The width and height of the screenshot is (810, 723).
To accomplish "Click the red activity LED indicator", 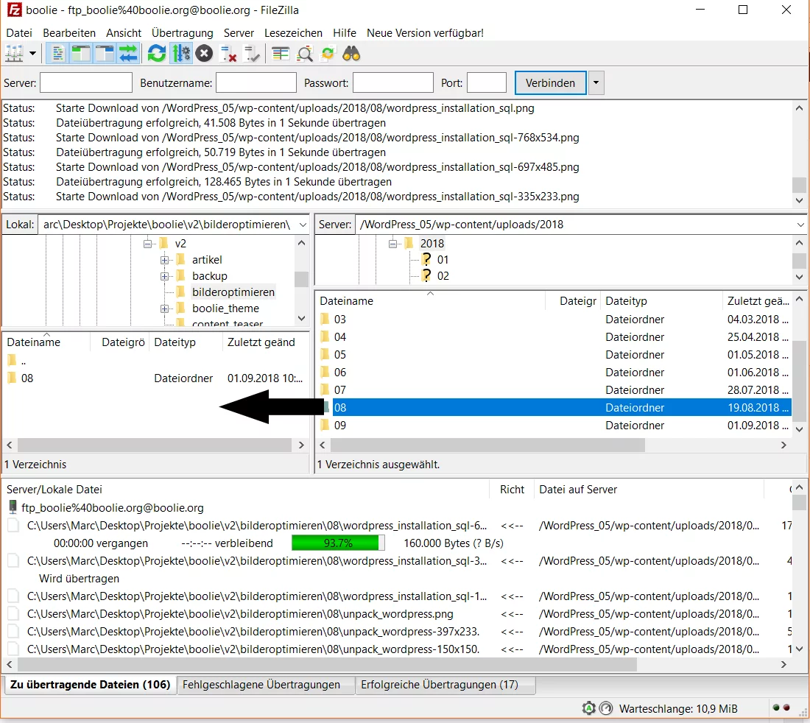I will [786, 707].
